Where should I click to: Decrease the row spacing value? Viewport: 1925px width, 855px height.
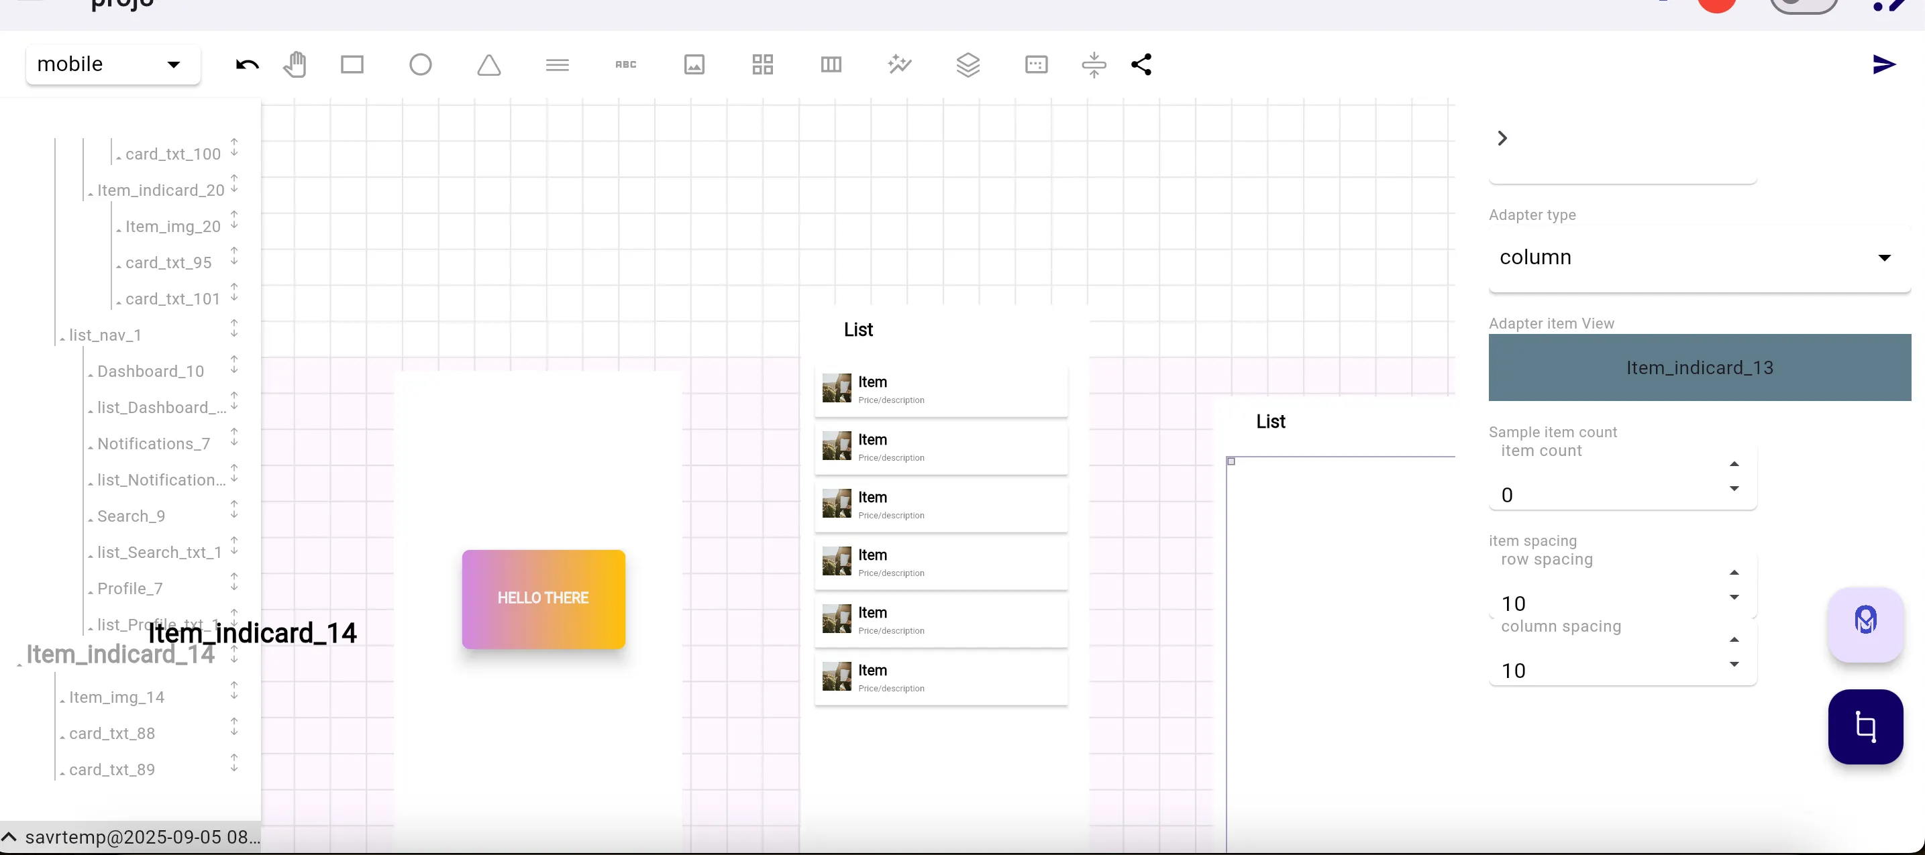pyautogui.click(x=1734, y=597)
